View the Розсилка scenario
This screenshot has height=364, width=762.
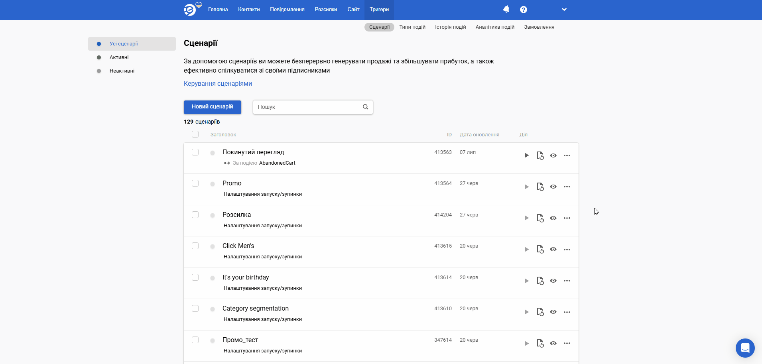pos(553,218)
